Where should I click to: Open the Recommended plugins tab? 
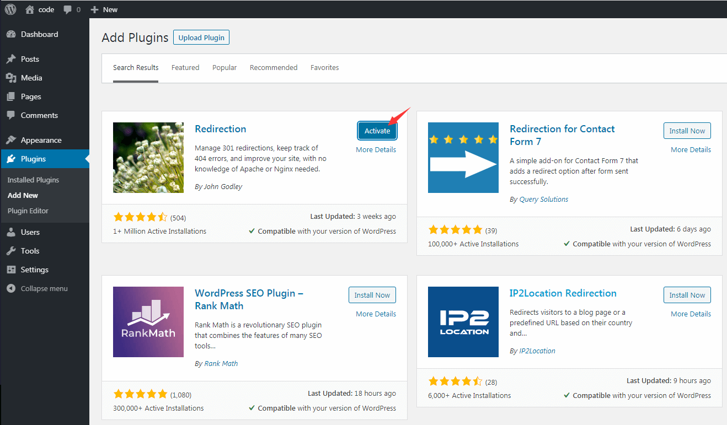point(273,67)
